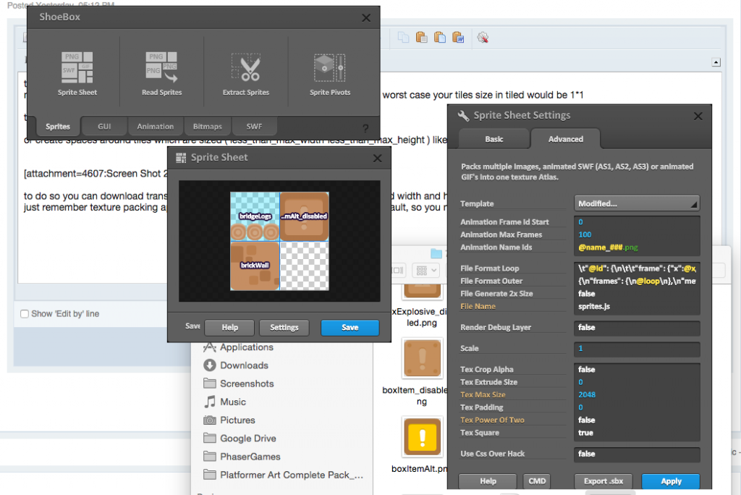Click the ..mAlt_disabled sprite in preview
Image resolution: width=741 pixels, height=495 pixels.
[x=305, y=216]
